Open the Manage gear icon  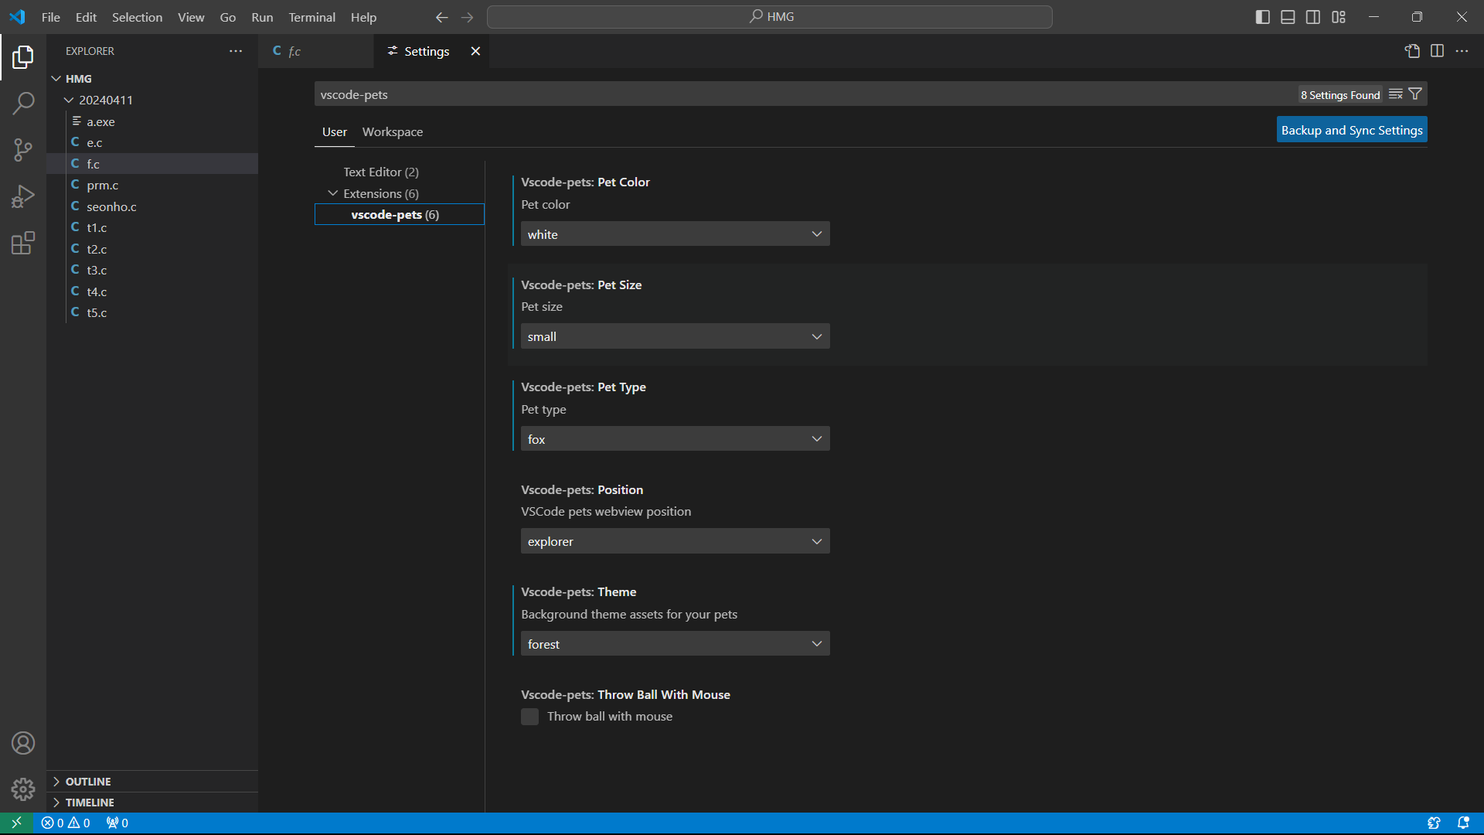pyautogui.click(x=23, y=789)
